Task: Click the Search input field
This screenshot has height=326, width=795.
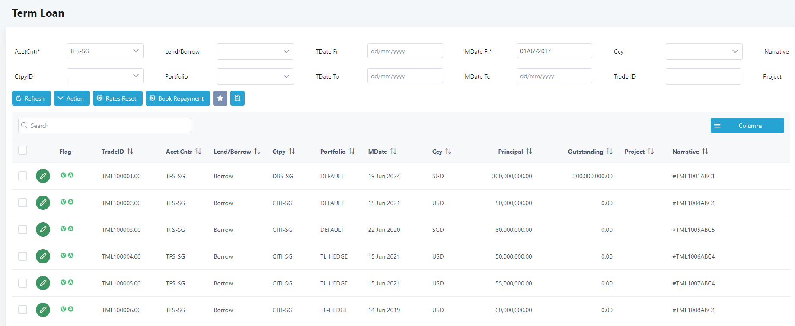Action: pos(105,126)
